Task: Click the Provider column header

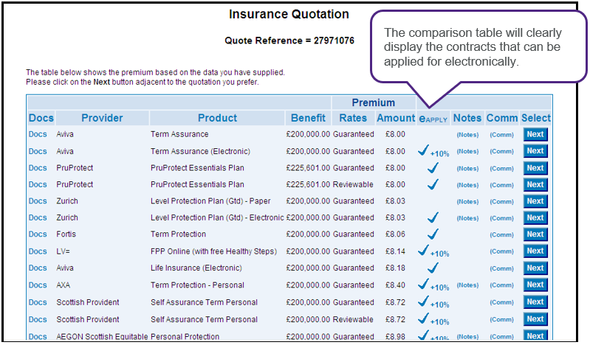Action: point(103,118)
